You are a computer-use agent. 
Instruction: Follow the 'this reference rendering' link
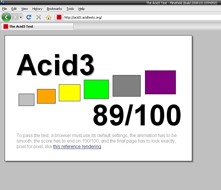click(77, 146)
